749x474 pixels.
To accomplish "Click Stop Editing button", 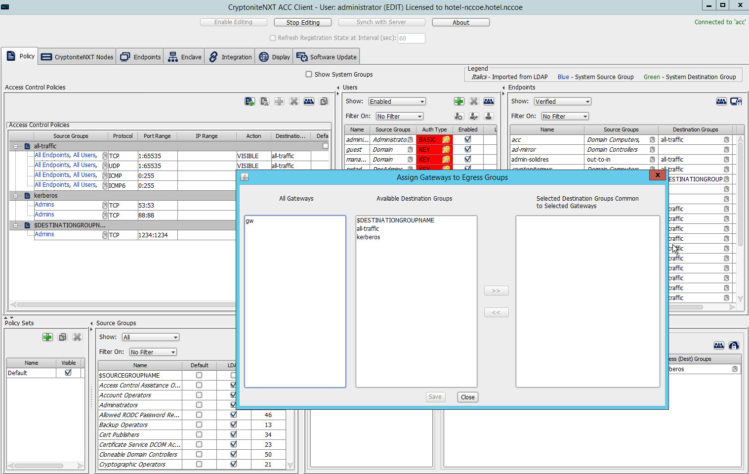I will click(303, 22).
